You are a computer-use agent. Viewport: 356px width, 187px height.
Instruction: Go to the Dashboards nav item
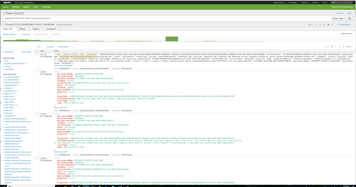[x=46, y=7]
